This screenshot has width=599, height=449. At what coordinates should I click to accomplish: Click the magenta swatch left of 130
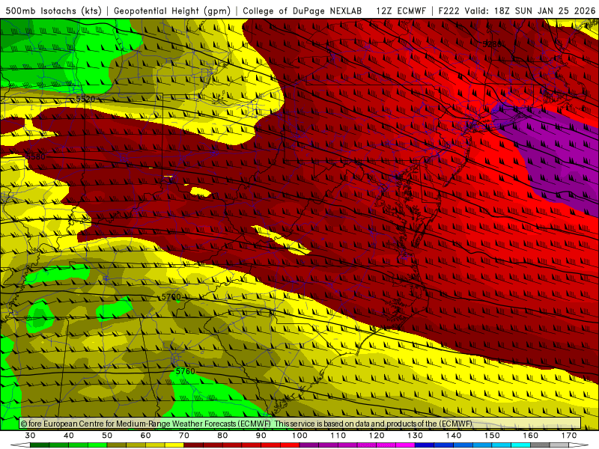pos(405,445)
